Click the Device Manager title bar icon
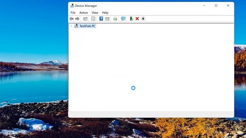 (72, 6)
